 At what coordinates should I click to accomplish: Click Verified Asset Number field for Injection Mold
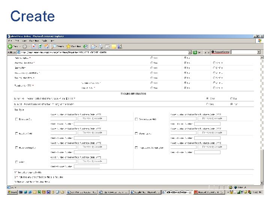click(x=87, y=138)
